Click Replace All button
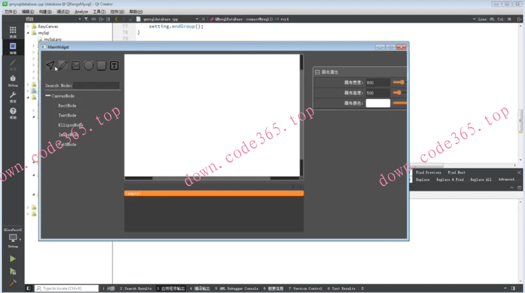Image resolution: width=525 pixels, height=293 pixels. click(x=480, y=180)
